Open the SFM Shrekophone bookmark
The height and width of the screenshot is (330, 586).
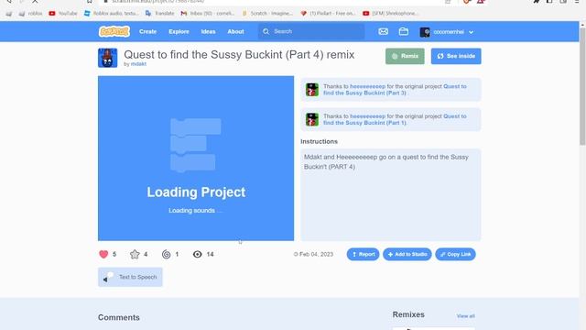pos(391,13)
